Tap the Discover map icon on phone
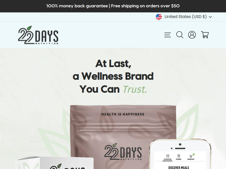226x169 pixels. click(x=168, y=156)
